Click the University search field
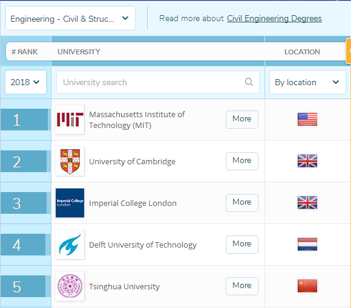The height and width of the screenshot is (308, 351). pyautogui.click(x=158, y=82)
